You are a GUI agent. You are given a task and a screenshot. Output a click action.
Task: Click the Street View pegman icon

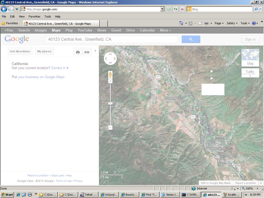click(110, 75)
